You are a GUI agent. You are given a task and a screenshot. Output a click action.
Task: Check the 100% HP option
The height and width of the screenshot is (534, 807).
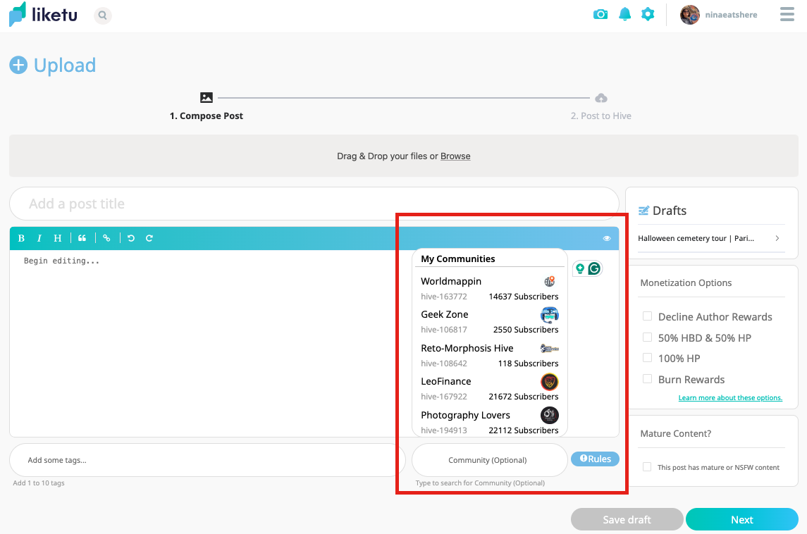click(x=648, y=358)
